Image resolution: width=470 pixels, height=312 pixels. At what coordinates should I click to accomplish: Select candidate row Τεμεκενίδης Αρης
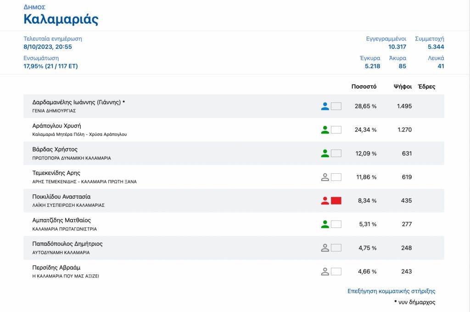[234, 177]
